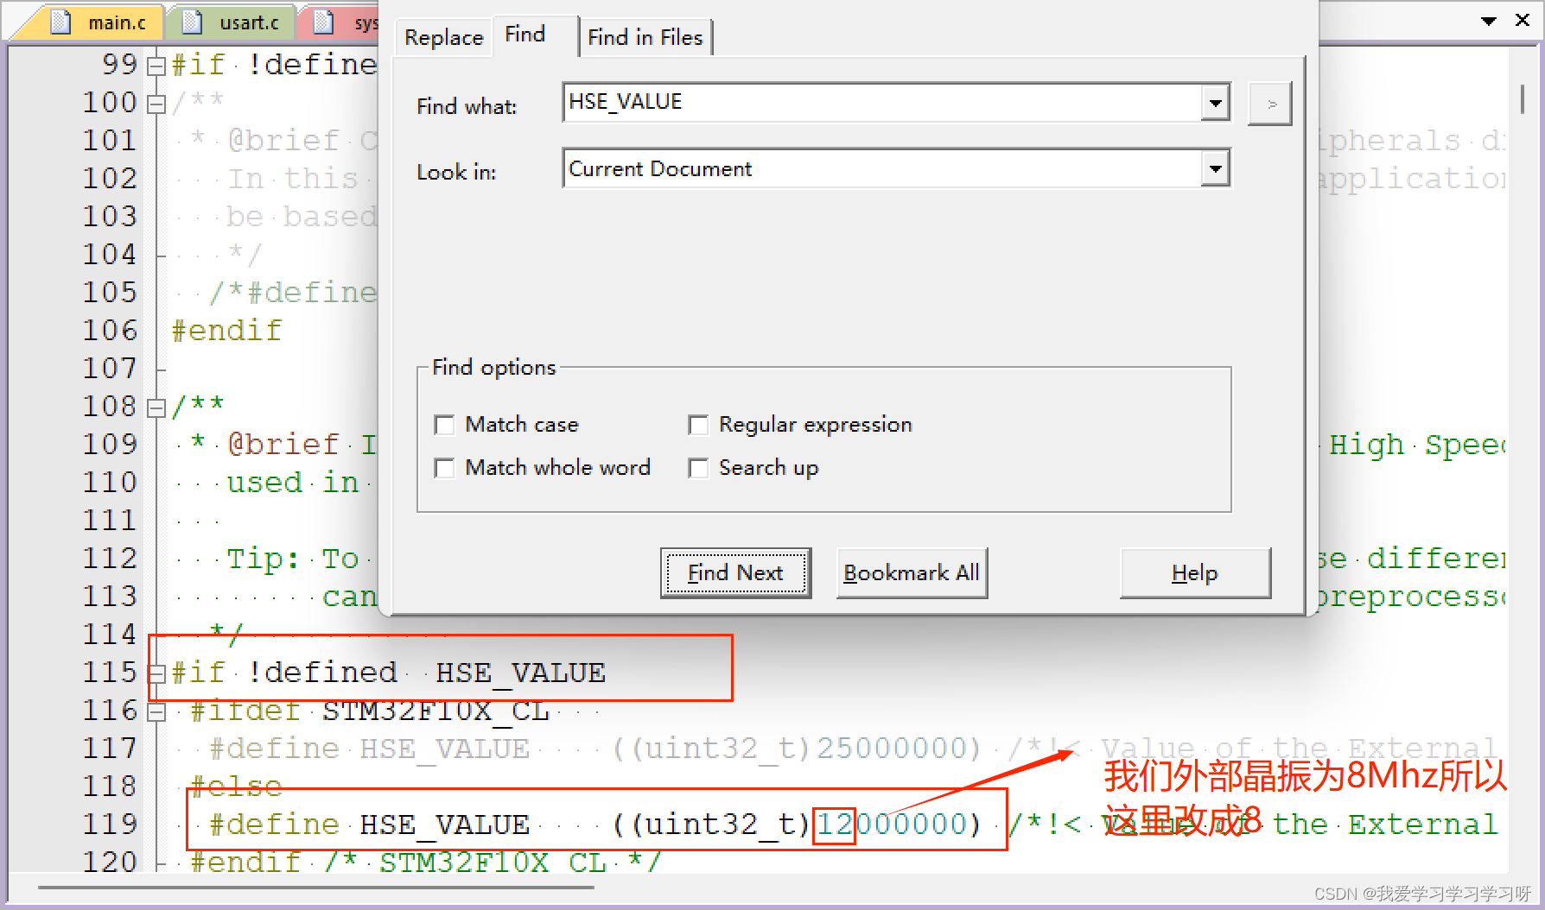Click the usart.c document icon

tap(192, 22)
